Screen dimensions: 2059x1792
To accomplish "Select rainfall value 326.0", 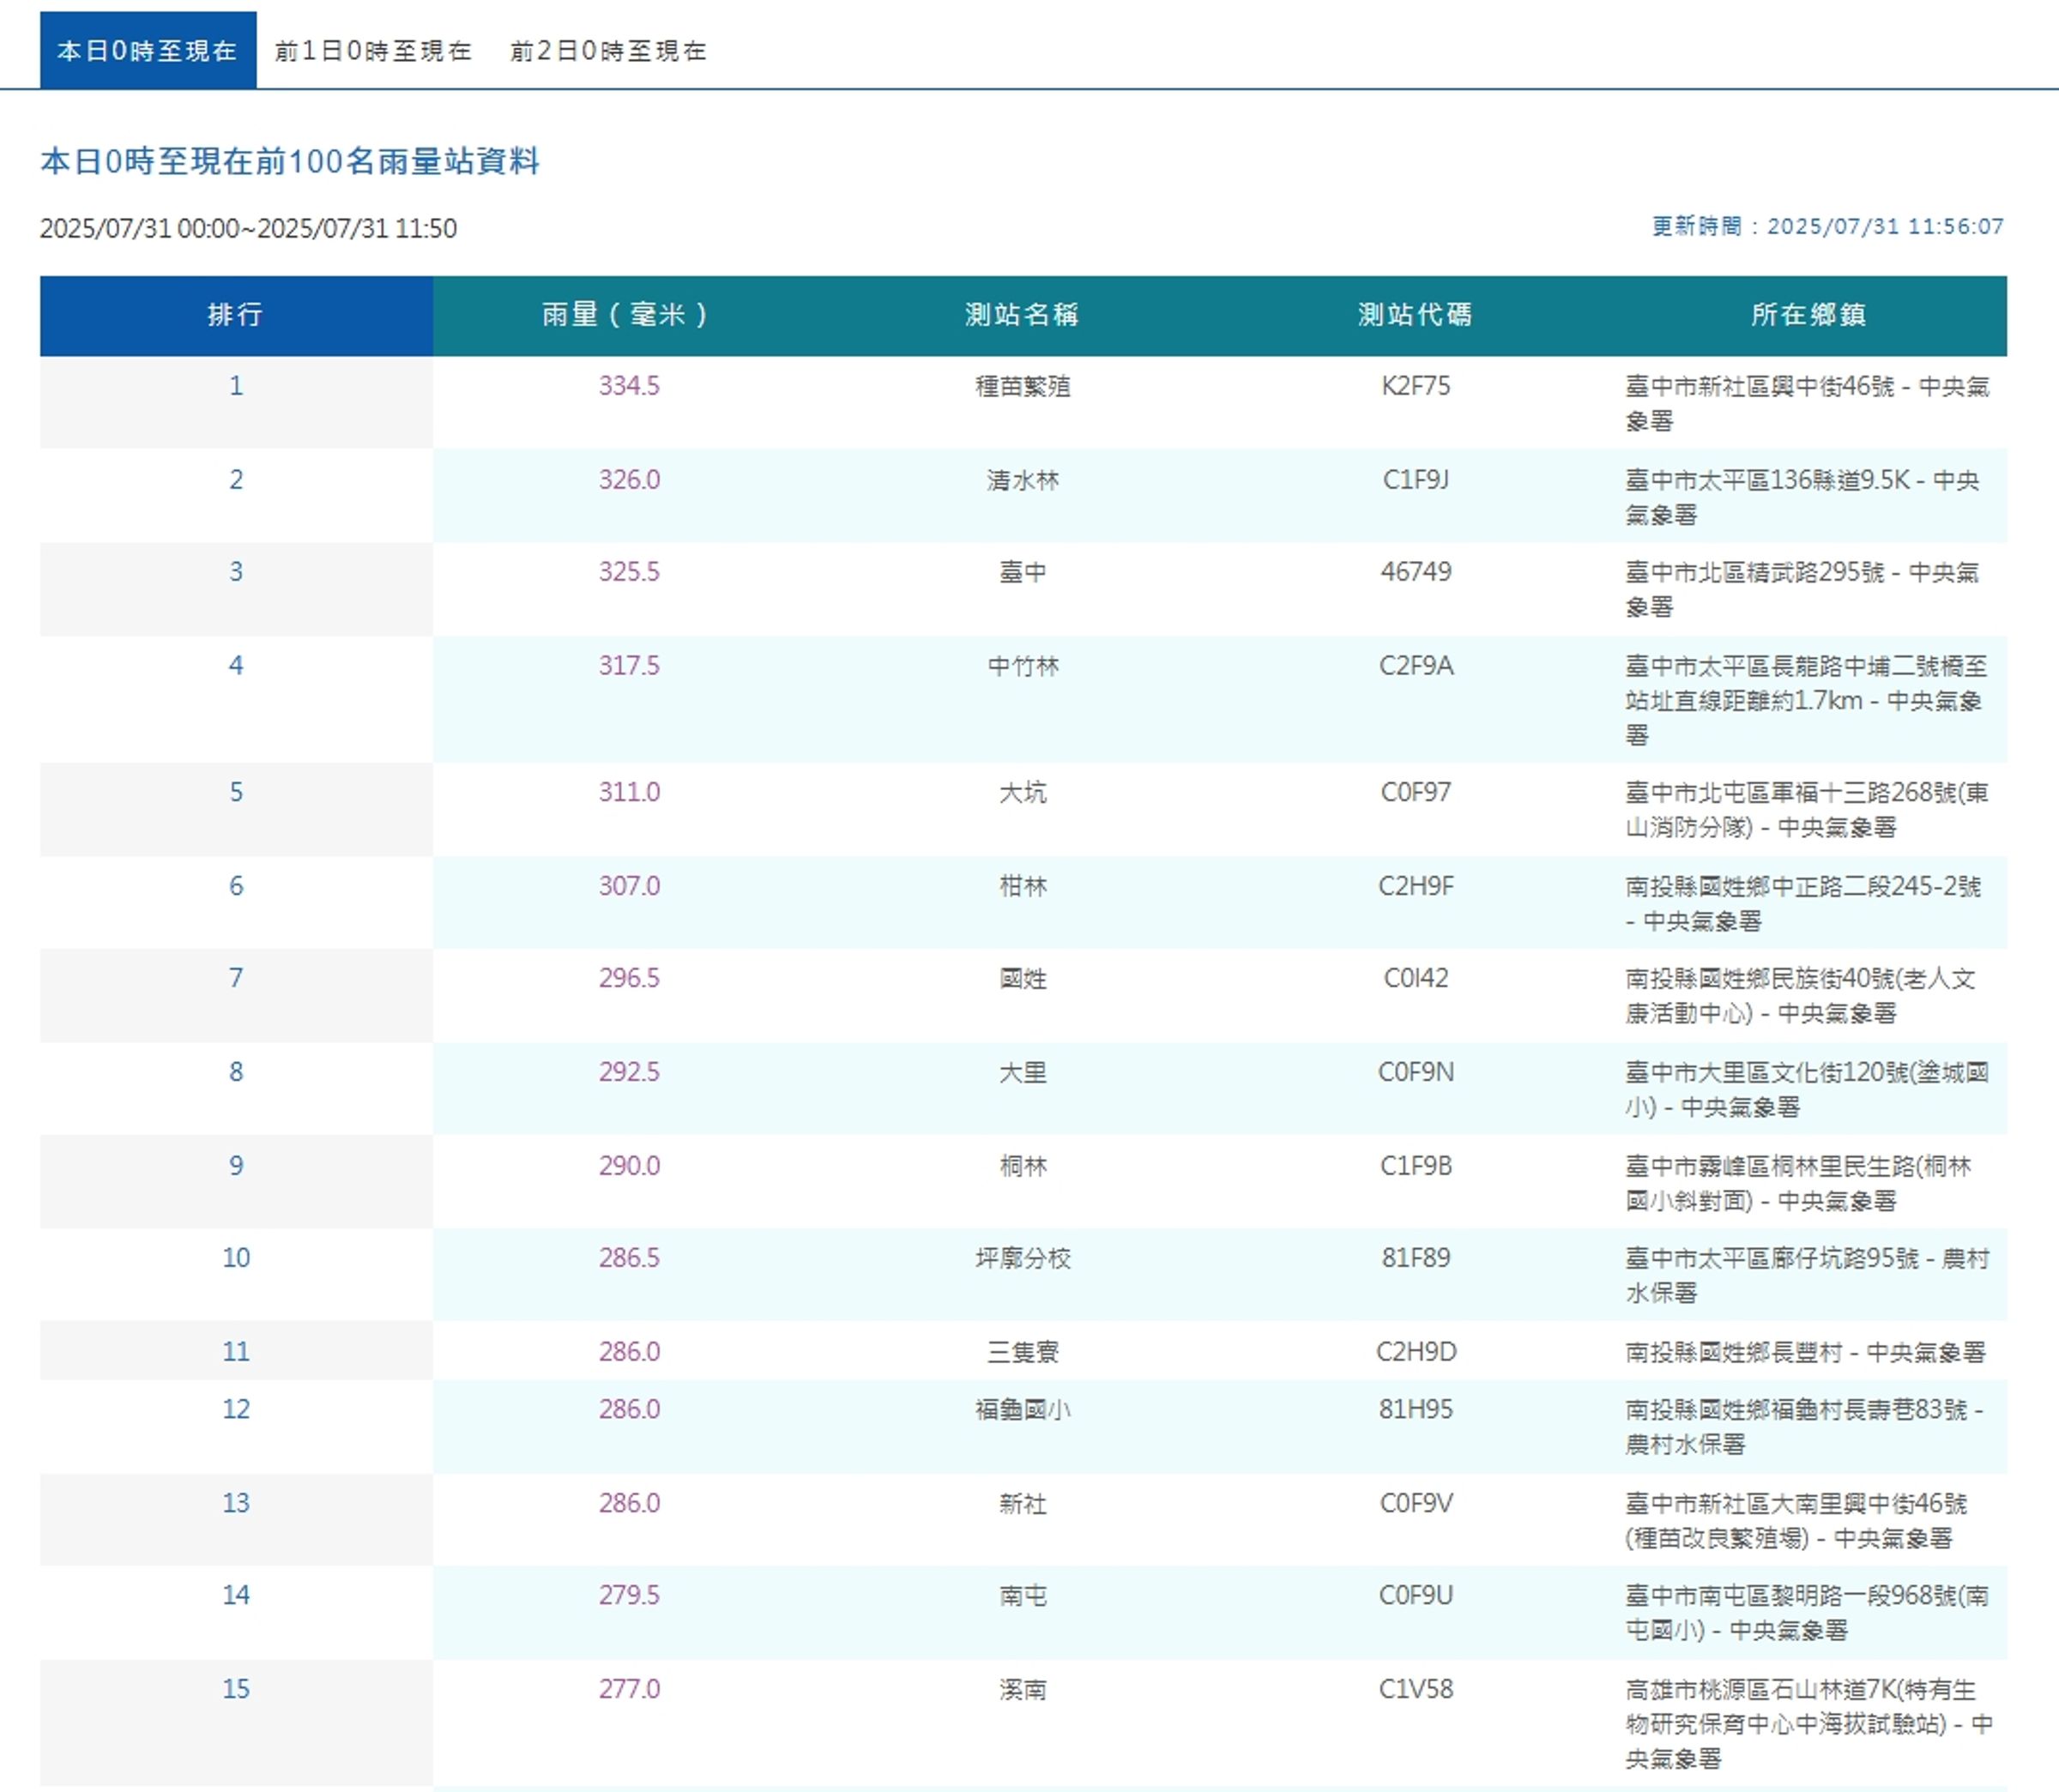I will click(629, 480).
